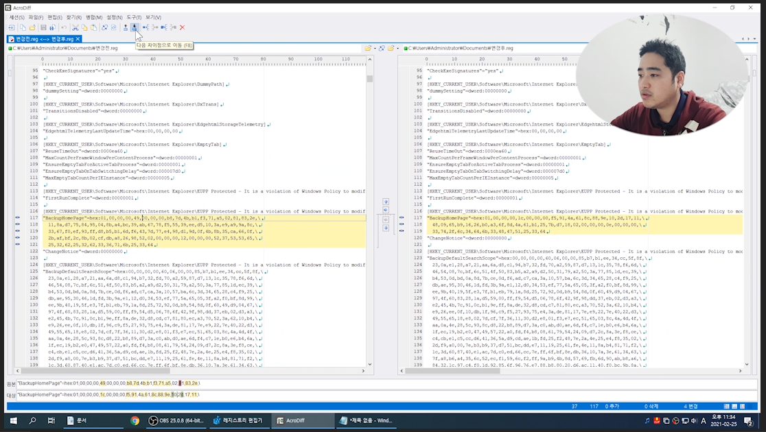Click the copy toolbar icon
The width and height of the screenshot is (766, 432).
point(84,28)
